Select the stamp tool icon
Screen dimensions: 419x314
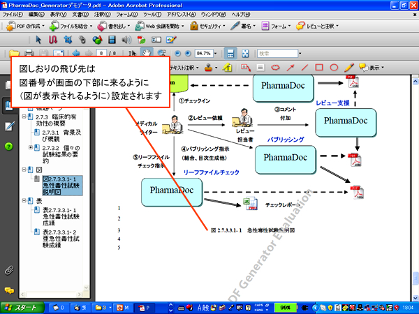[208, 68]
